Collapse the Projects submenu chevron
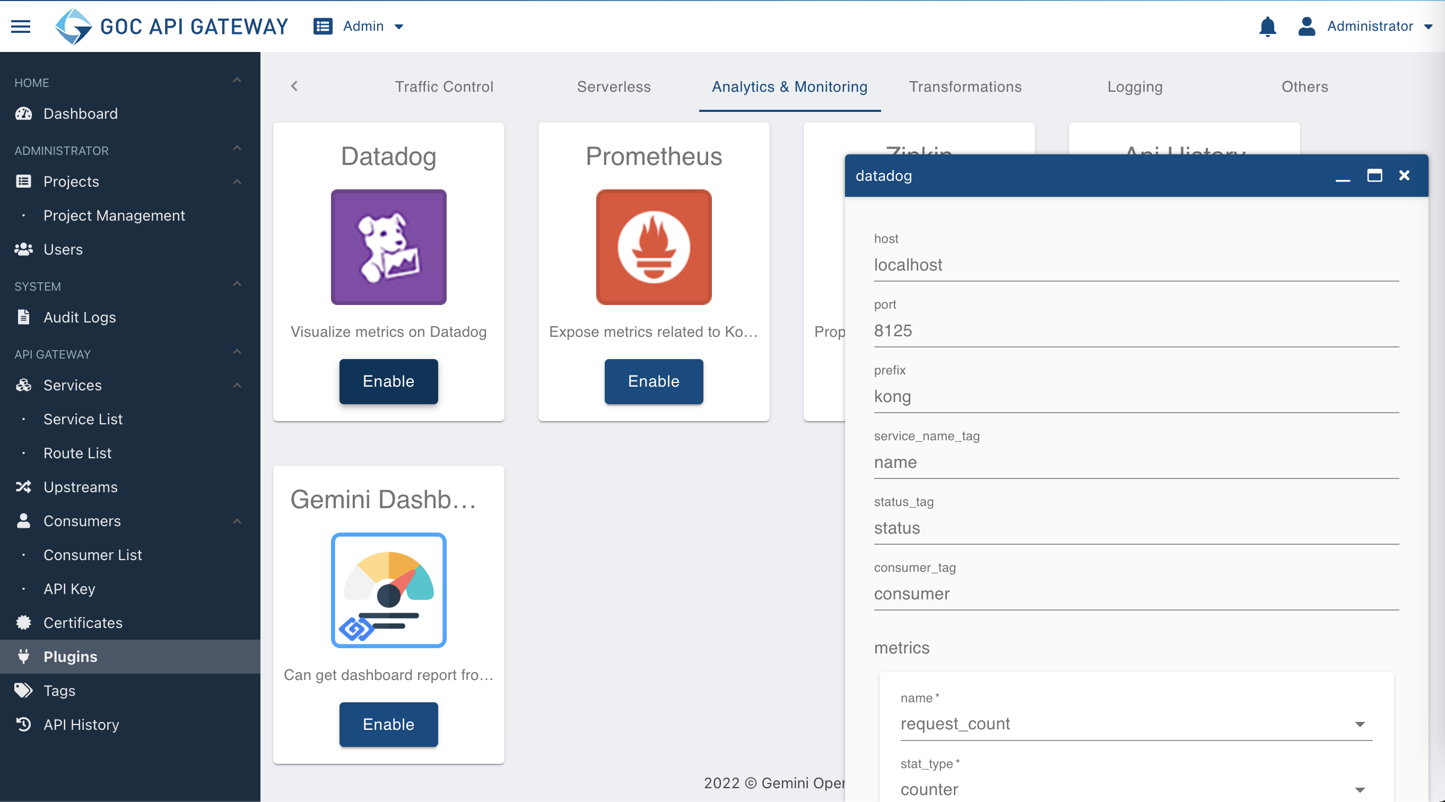The width and height of the screenshot is (1445, 802). pos(237,182)
